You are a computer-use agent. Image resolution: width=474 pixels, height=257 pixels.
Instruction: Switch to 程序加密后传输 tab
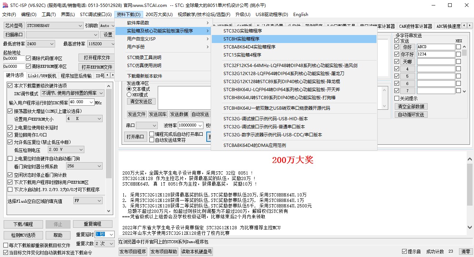pos(76,76)
